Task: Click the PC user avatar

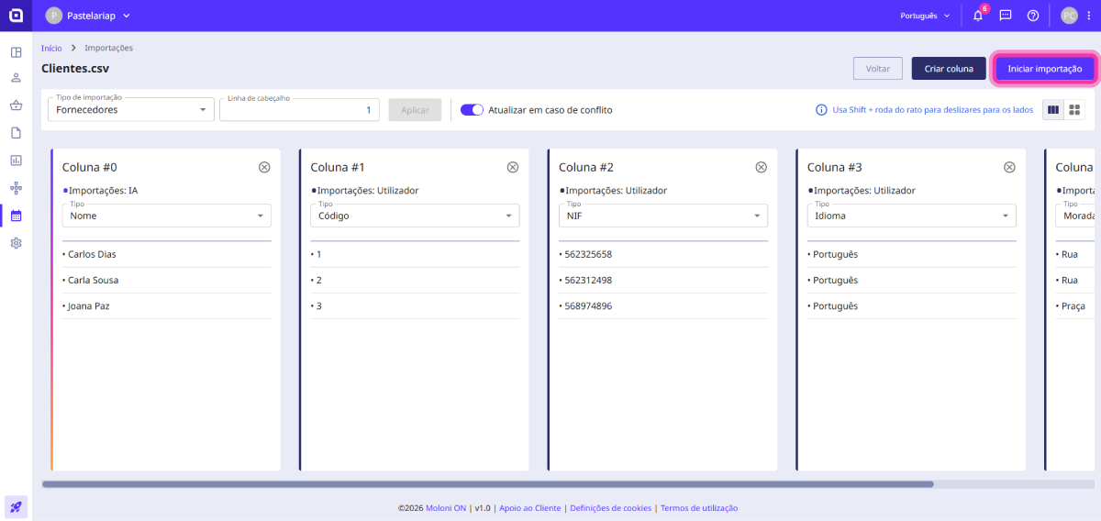Action: tap(1069, 16)
